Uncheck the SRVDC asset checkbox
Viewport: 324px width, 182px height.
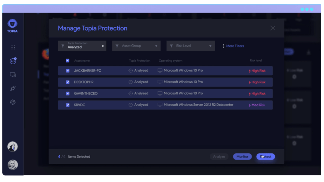[67, 105]
